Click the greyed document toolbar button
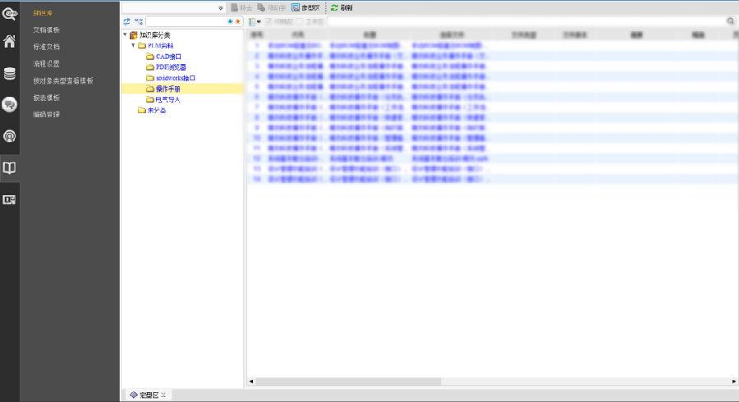 (241, 7)
